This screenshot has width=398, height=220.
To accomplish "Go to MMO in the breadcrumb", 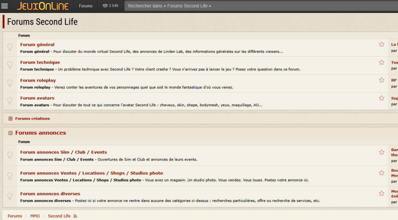I will pyautogui.click(x=35, y=216).
